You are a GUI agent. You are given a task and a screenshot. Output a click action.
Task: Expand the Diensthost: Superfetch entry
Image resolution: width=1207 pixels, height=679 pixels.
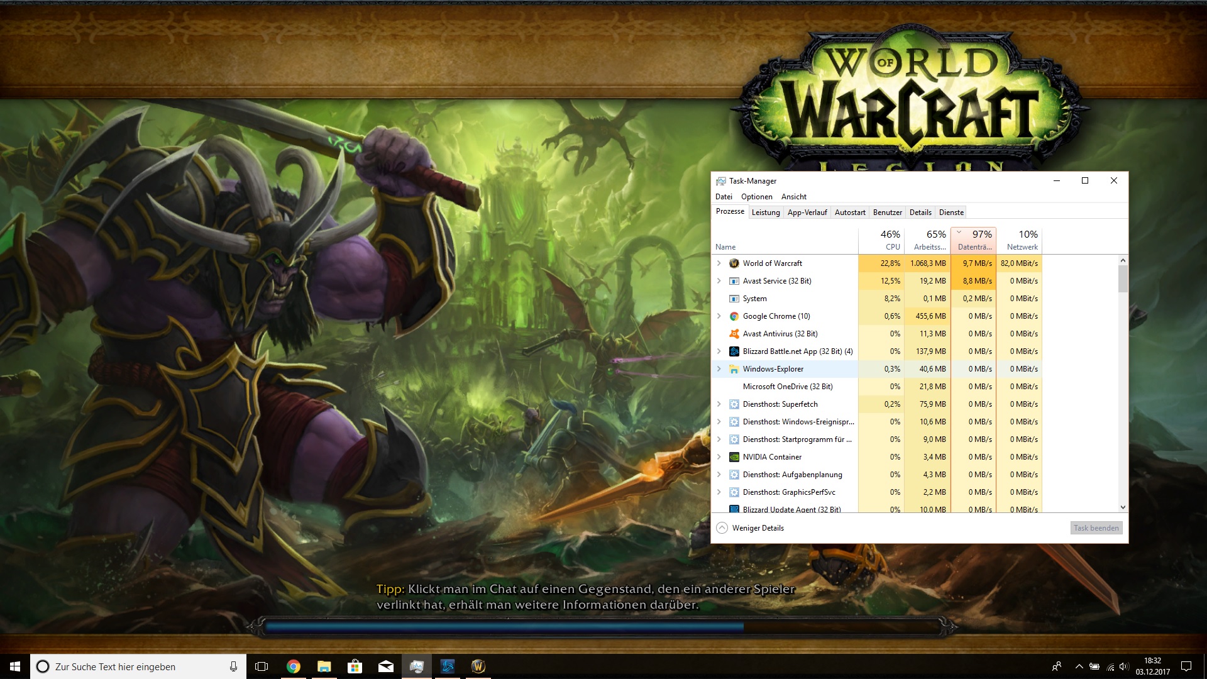719,404
